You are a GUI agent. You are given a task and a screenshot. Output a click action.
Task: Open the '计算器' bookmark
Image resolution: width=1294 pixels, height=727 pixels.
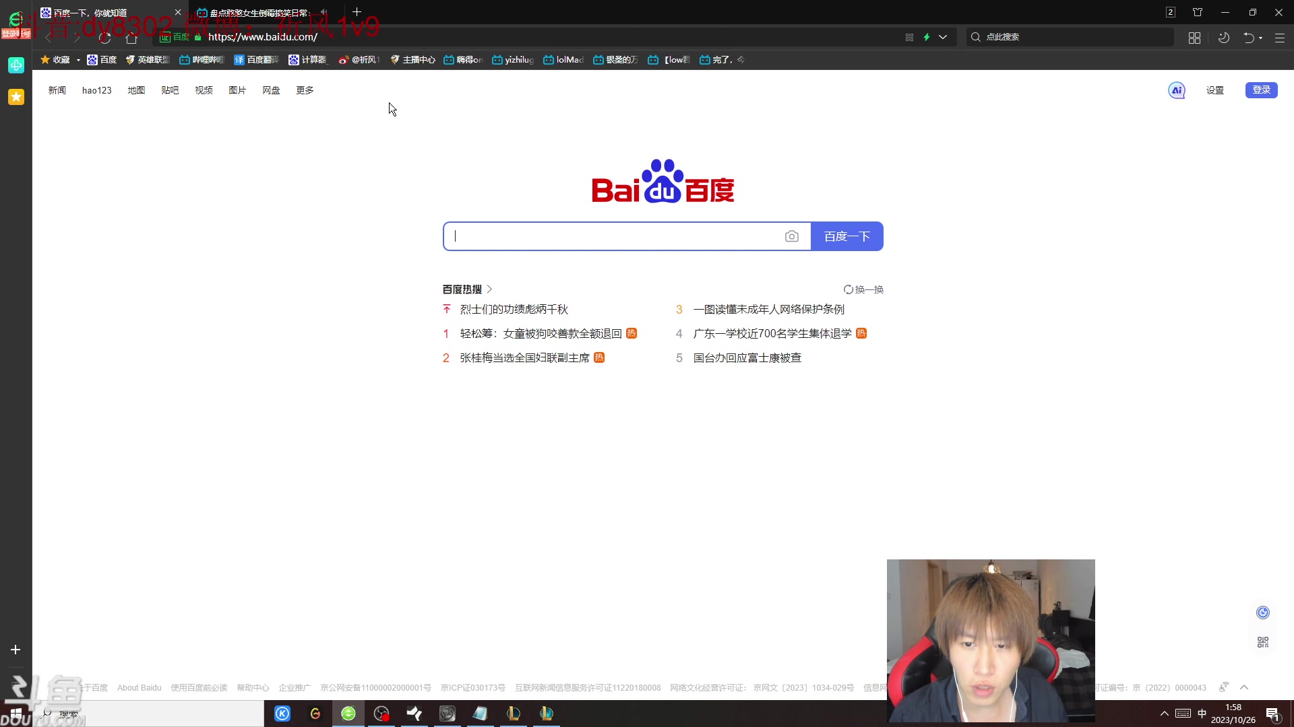(307, 60)
